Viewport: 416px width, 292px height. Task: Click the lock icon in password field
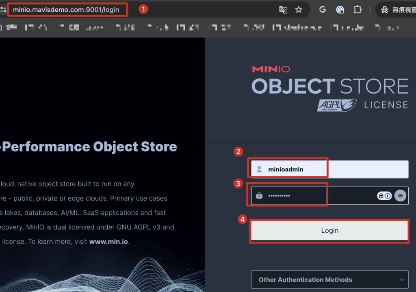(x=259, y=196)
